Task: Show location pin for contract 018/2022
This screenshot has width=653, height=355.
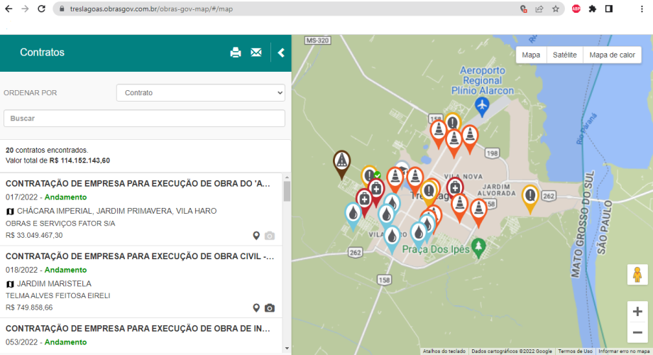Action: [x=256, y=308]
